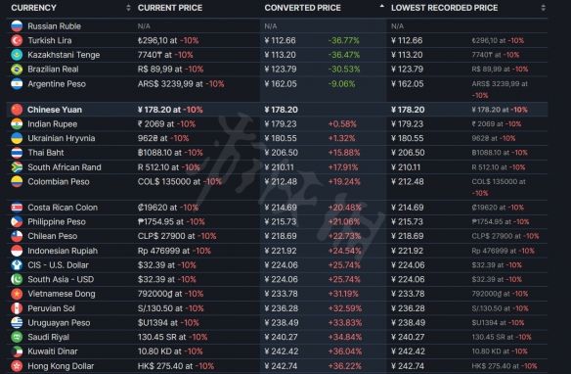This screenshot has height=374, width=571.
Task: Click the CIS - U.S. Dollar icon
Action: point(17,265)
